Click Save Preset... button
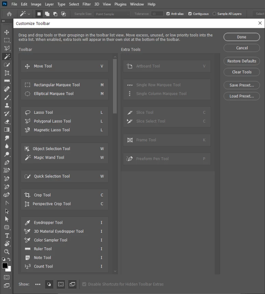Screen dimensions: 265x294 [242, 85]
